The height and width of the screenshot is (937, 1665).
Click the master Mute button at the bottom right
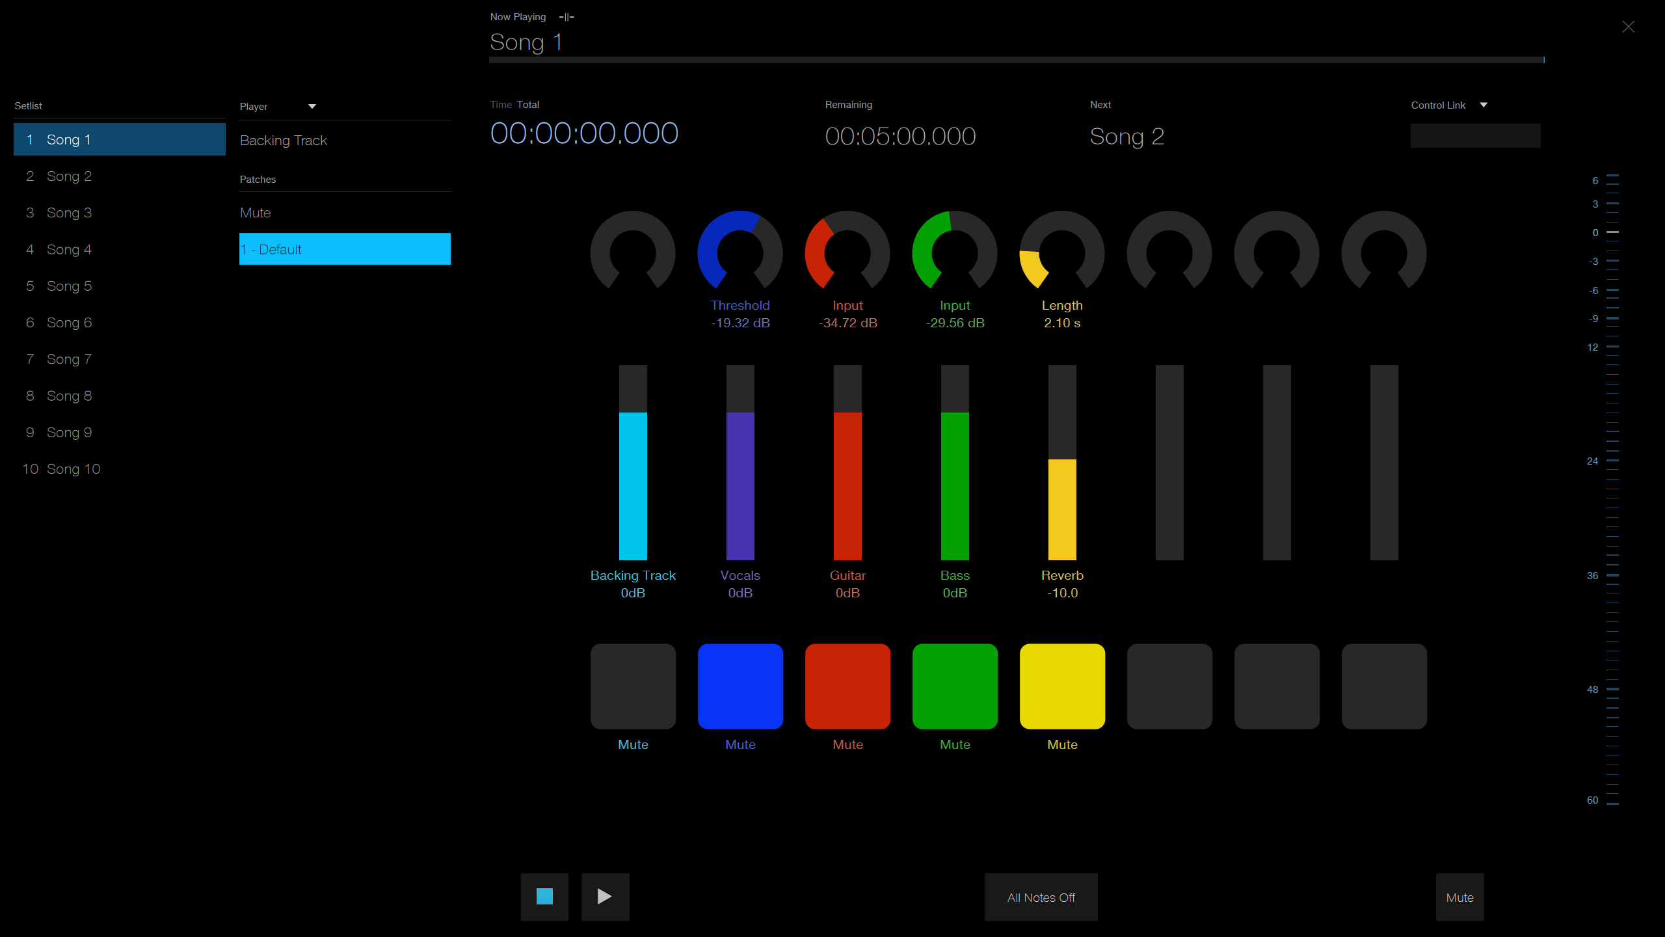[x=1459, y=897]
